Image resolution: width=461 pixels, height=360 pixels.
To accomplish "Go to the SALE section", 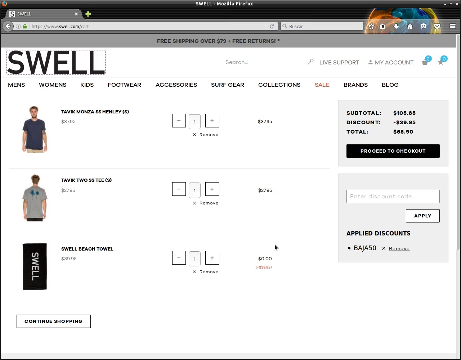I will coord(322,85).
